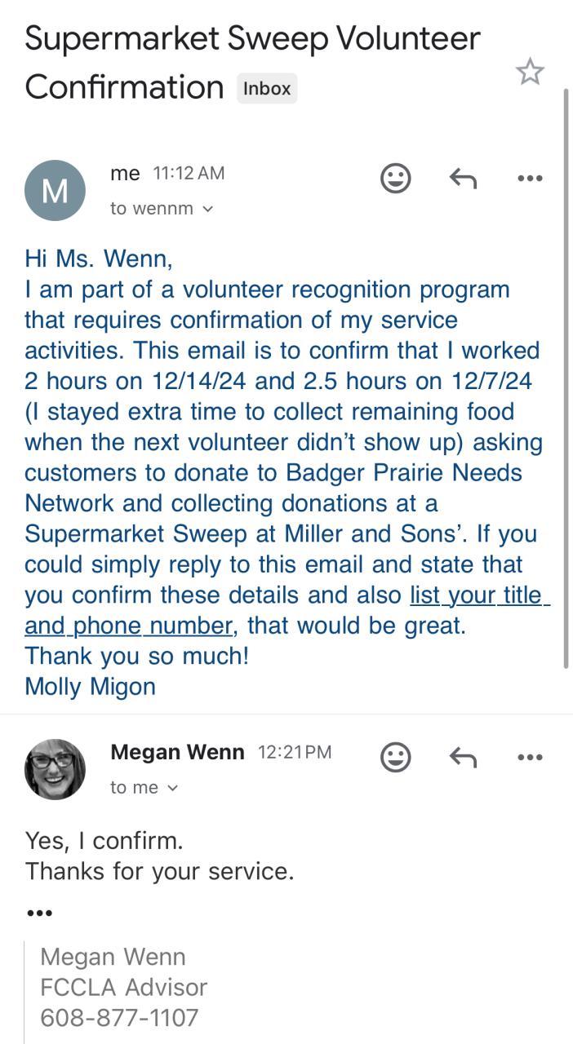Star this email conversation

click(x=530, y=72)
